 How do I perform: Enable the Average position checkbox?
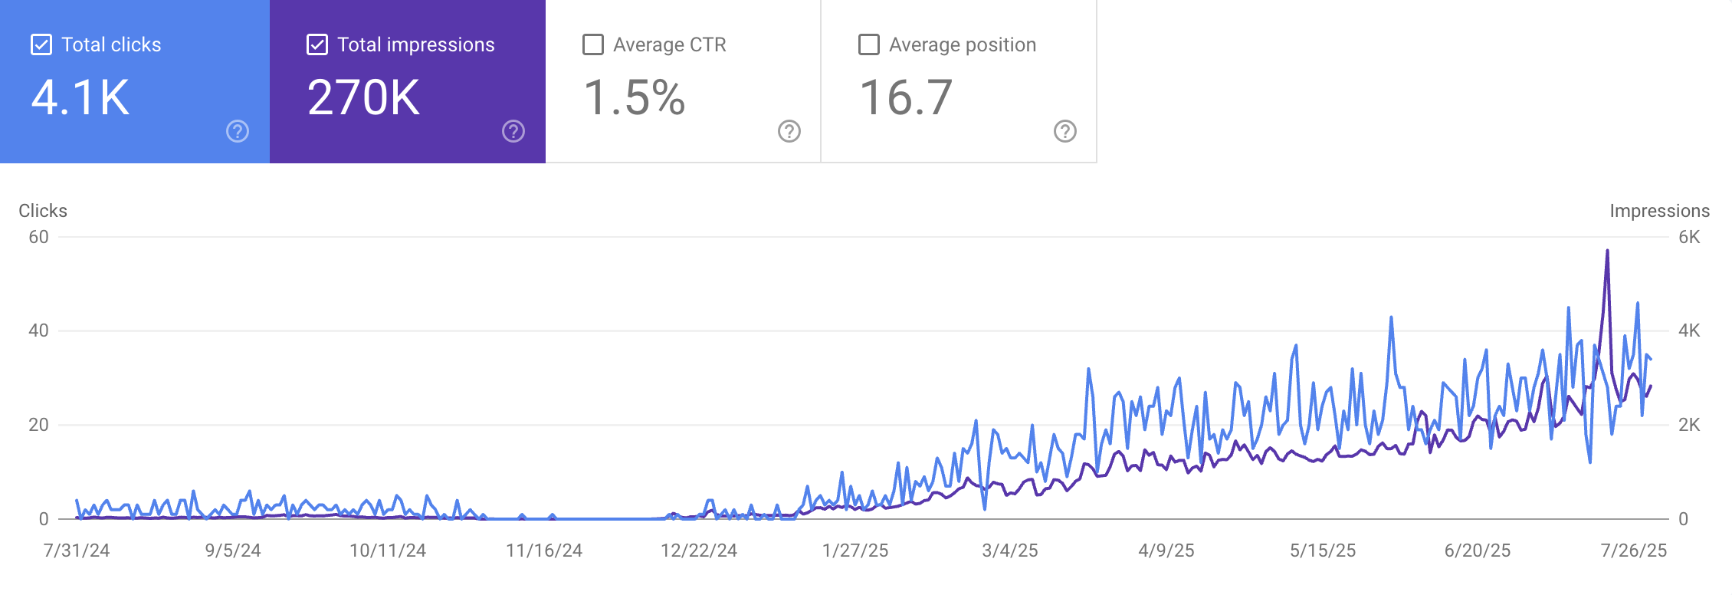(x=869, y=44)
